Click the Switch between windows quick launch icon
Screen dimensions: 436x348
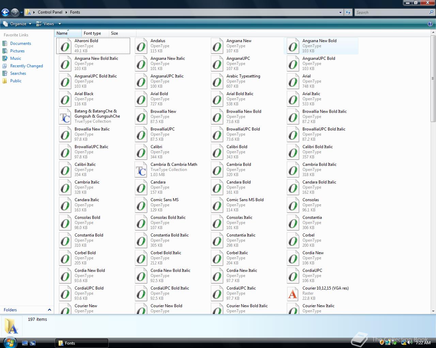[x=33, y=343]
